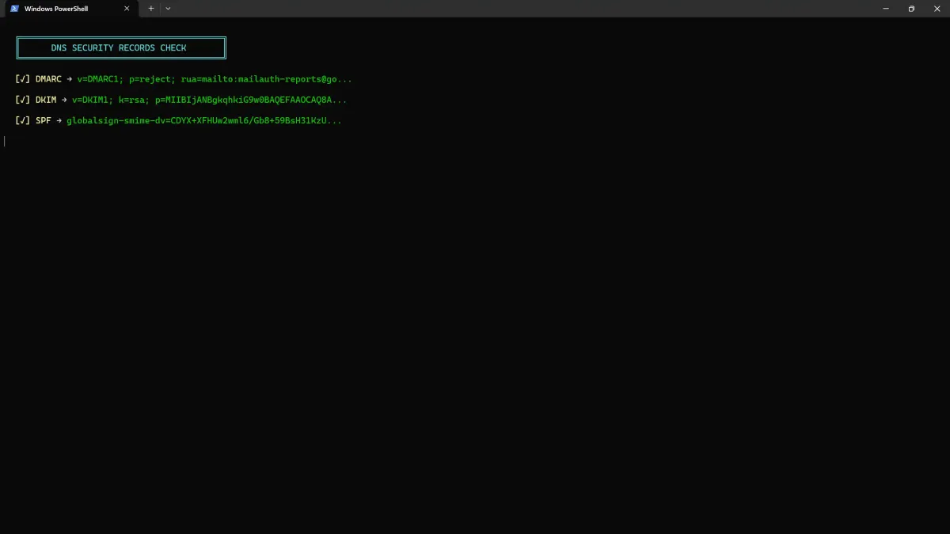This screenshot has height=534, width=950.
Task: Toggle the SPF checkmark checkbox
Action: click(22, 120)
